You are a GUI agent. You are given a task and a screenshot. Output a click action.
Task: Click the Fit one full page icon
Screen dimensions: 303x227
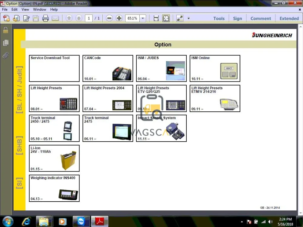point(166,18)
